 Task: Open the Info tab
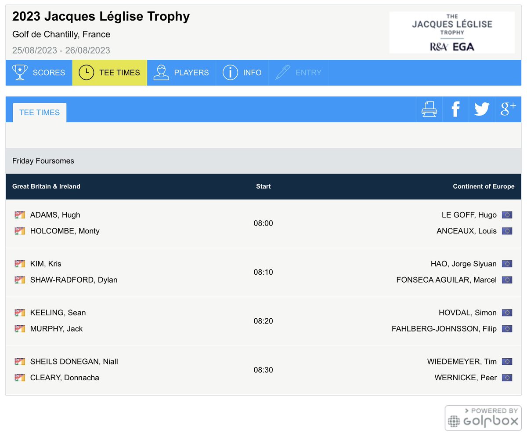click(x=242, y=73)
